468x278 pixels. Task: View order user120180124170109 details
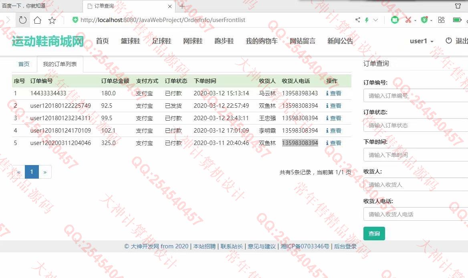click(334, 131)
